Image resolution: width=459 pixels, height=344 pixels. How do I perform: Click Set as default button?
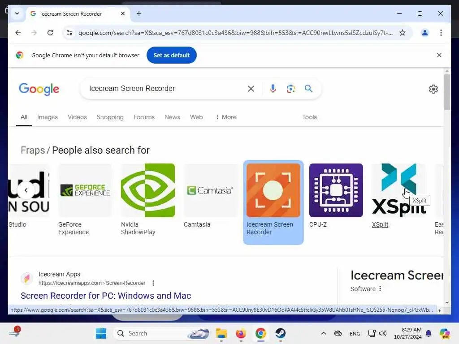[172, 55]
